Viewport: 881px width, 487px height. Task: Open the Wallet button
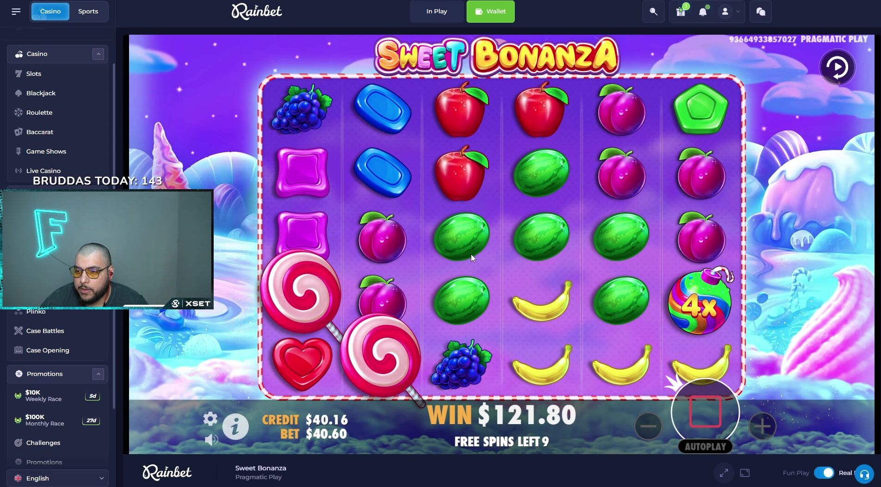point(490,12)
